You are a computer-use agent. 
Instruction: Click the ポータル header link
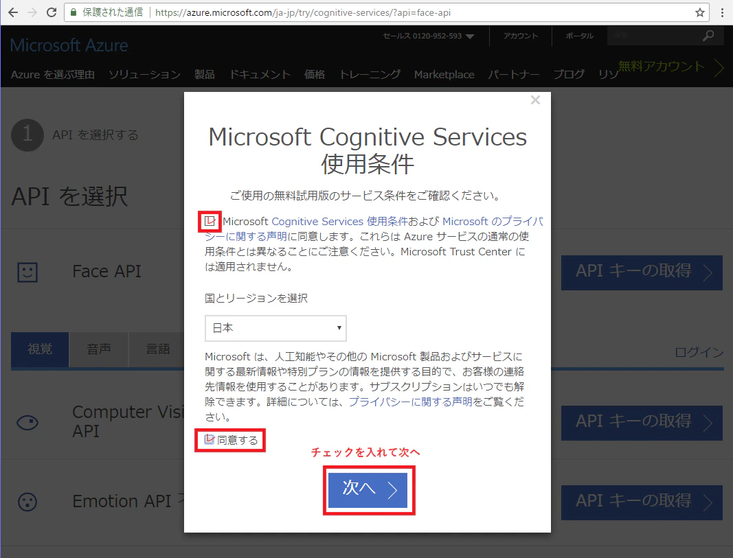pyautogui.click(x=579, y=36)
